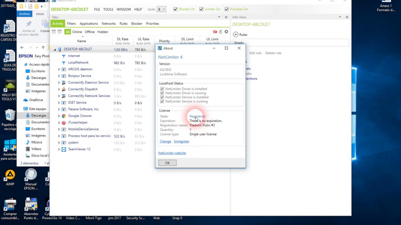Expand the Flexera Software, Inc. row
The height and width of the screenshot is (225, 401).
pyautogui.click(x=59, y=109)
